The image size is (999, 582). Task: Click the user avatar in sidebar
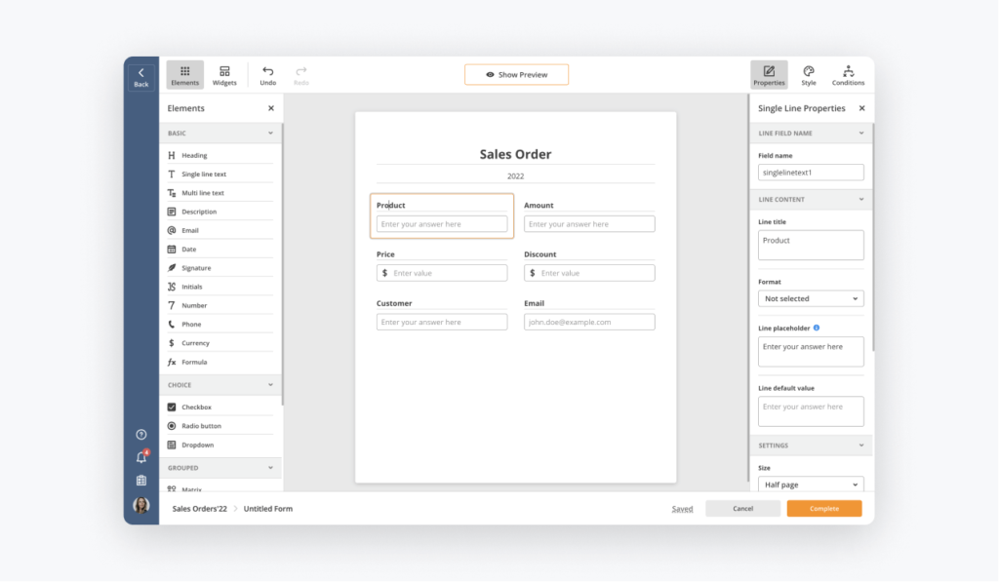[x=141, y=505]
